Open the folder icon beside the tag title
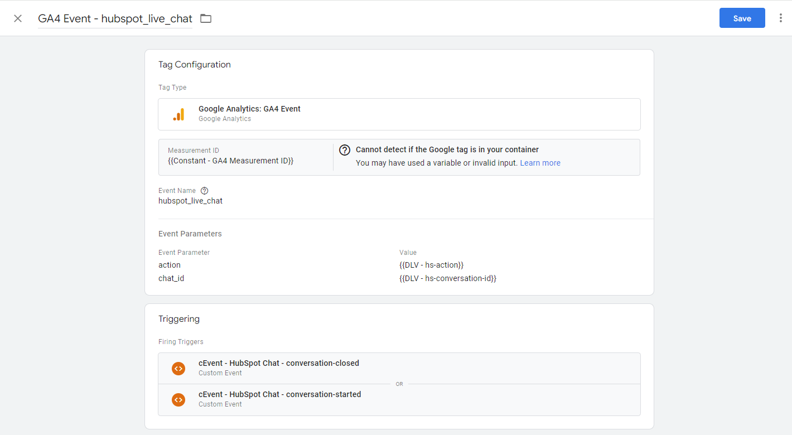 tap(205, 18)
